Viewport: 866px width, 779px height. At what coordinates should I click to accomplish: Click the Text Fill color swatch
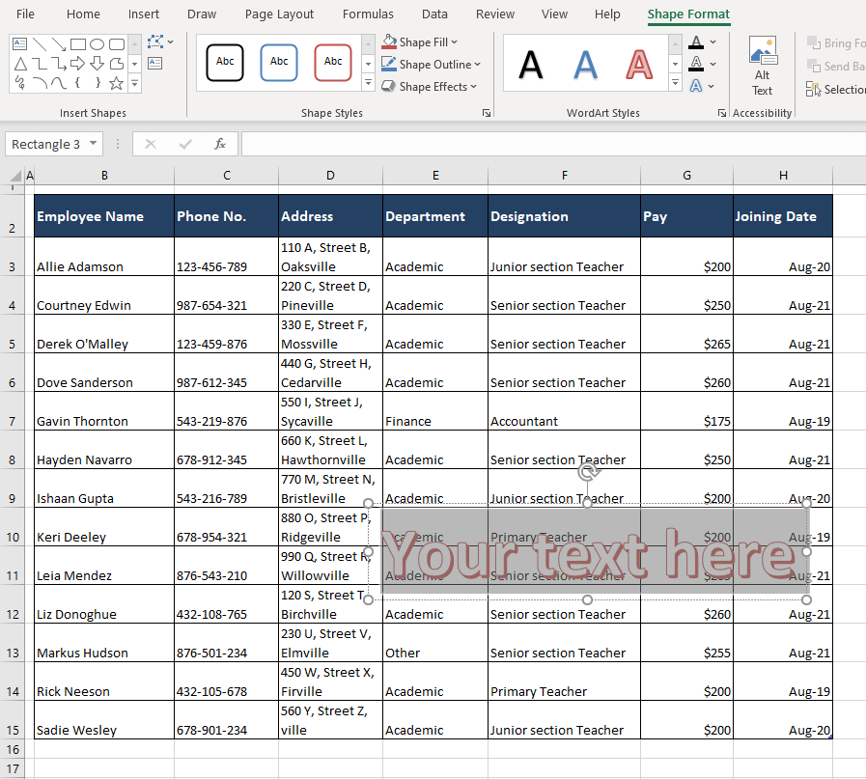point(696,42)
